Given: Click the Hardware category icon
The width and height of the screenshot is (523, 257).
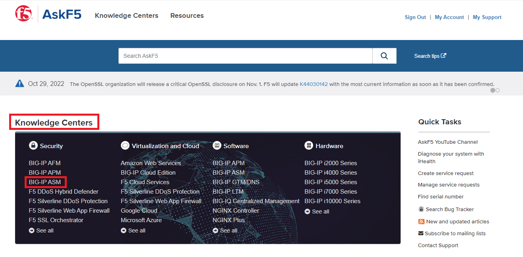Looking at the screenshot, I should coord(309,146).
